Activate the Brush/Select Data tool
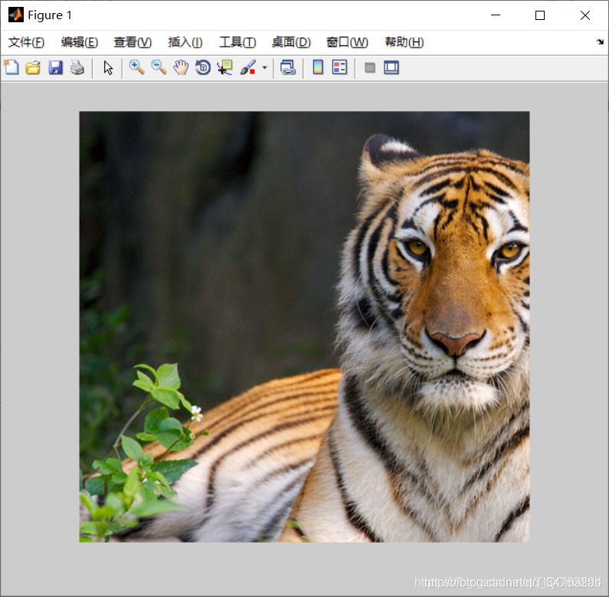The image size is (609, 597). click(247, 67)
